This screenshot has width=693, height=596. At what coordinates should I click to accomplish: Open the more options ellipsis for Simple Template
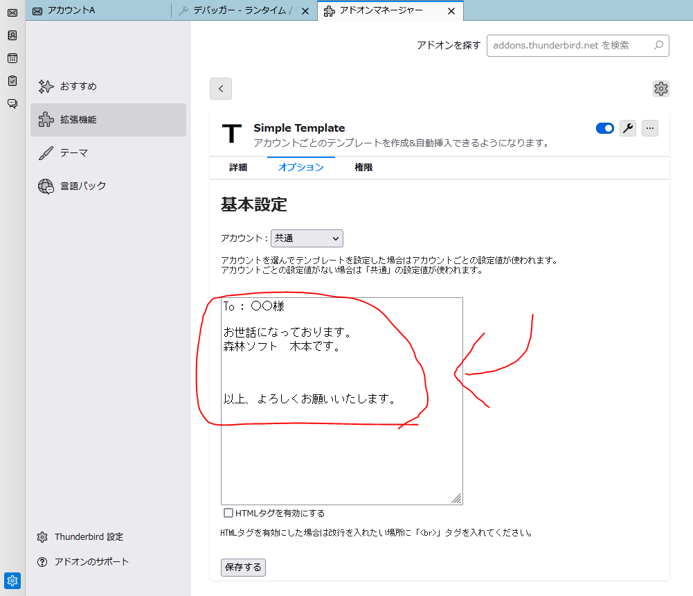(x=649, y=128)
